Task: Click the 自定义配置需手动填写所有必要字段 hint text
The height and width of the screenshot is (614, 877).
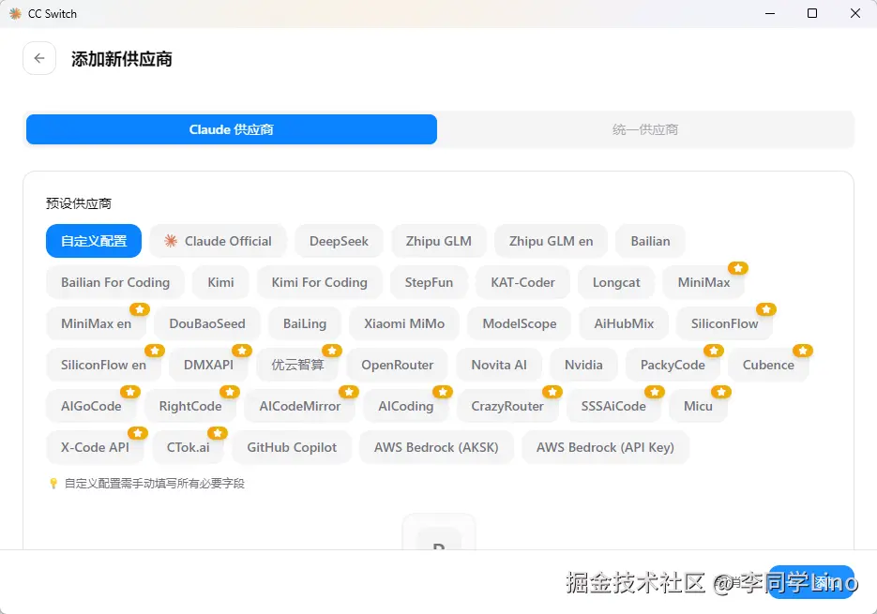Action: click(155, 483)
